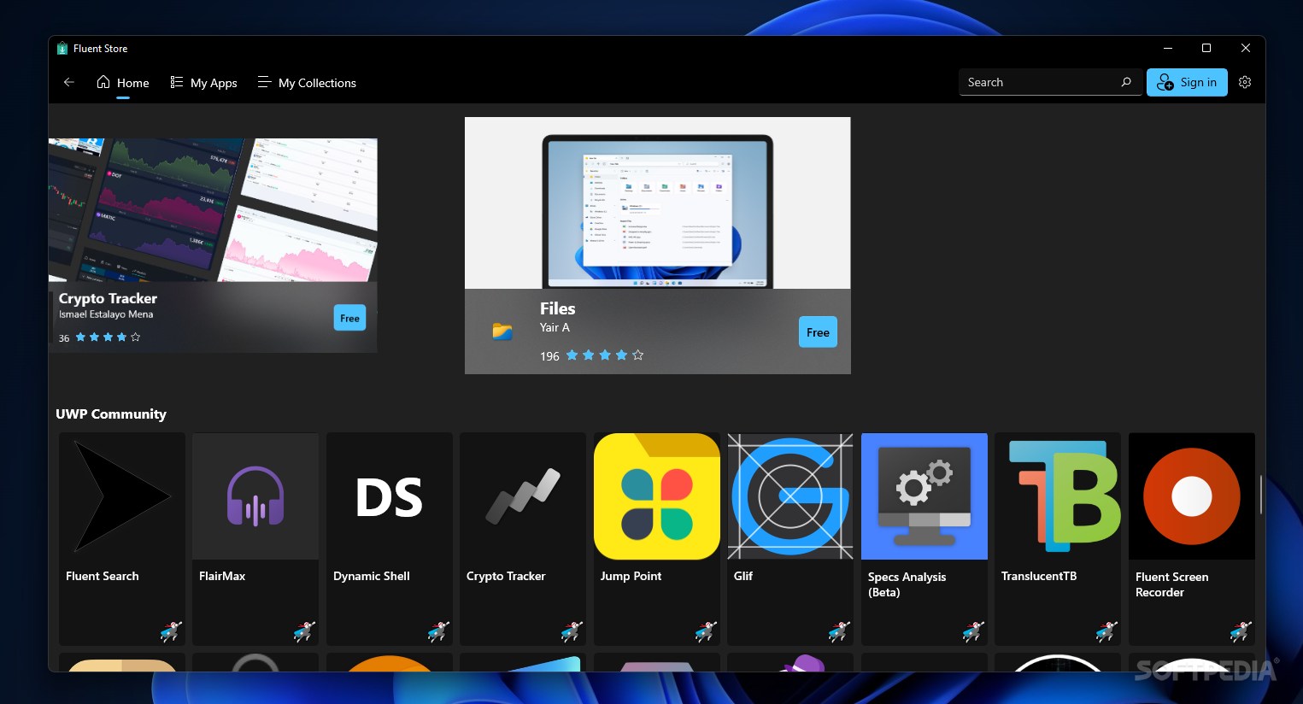Viewport: 1303px width, 704px height.
Task: Click Free button on Files banner
Action: tap(818, 332)
